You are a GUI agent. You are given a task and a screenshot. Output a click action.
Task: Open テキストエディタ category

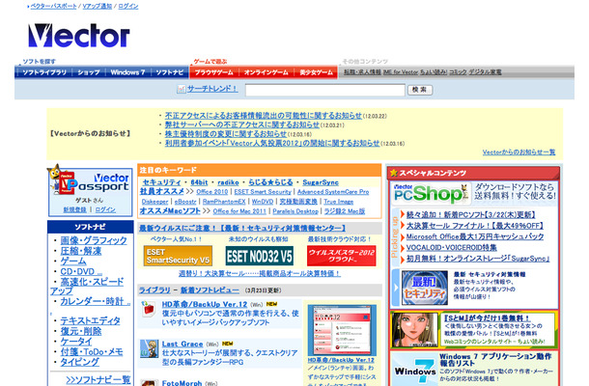[90, 320]
